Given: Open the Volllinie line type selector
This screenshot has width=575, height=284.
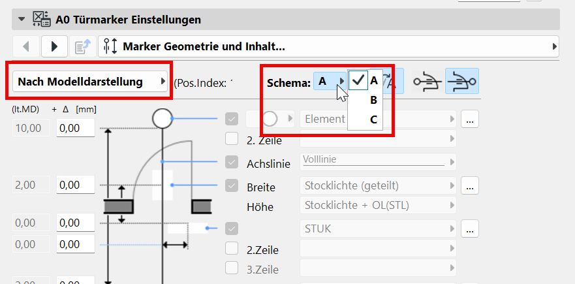Looking at the screenshot, I should coord(378,162).
